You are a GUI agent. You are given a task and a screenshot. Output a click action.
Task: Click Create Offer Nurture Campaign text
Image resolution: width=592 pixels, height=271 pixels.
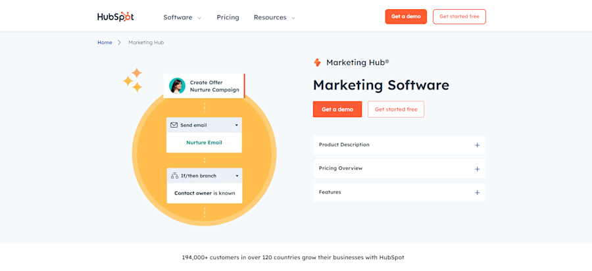[214, 86]
